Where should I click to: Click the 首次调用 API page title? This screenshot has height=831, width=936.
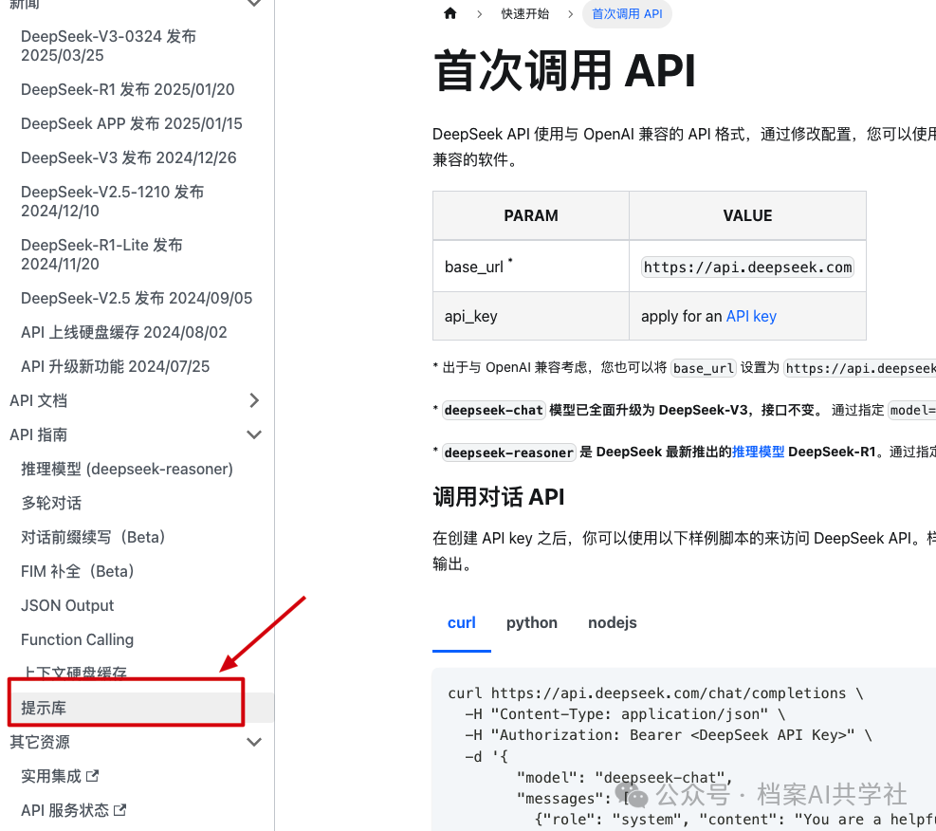click(564, 70)
